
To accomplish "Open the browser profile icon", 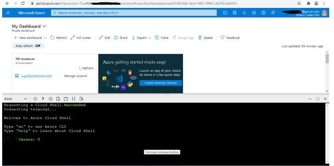I will pos(316,3).
